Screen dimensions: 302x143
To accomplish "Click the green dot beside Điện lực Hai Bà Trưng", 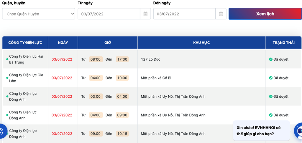I will point(7,59).
